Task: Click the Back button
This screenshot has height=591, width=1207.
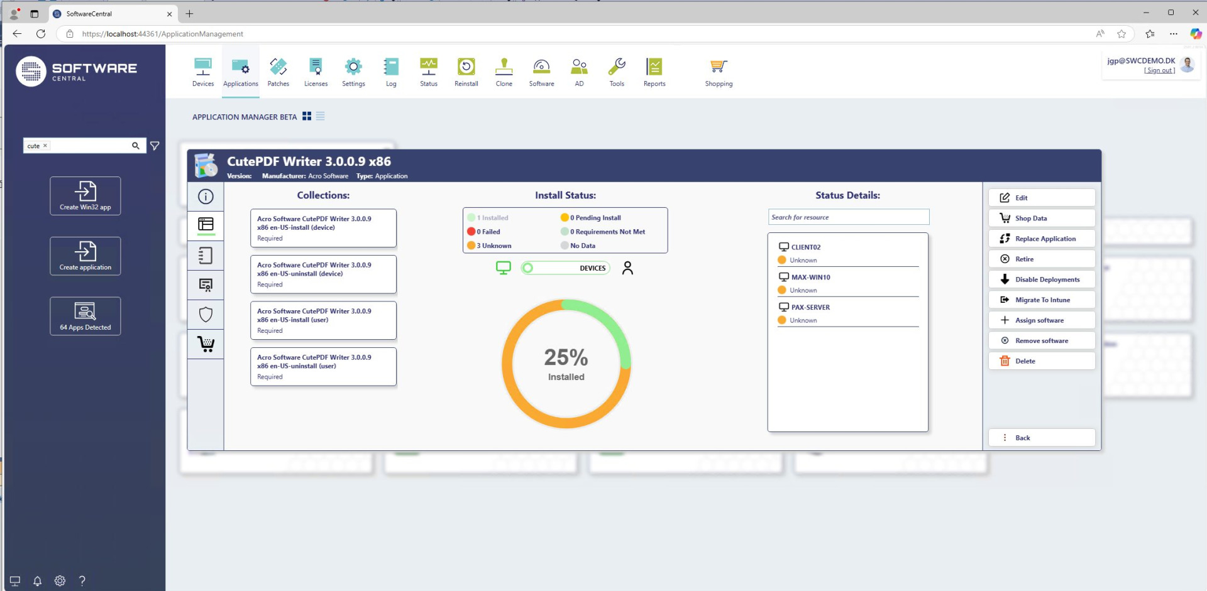Action: [x=1042, y=438]
